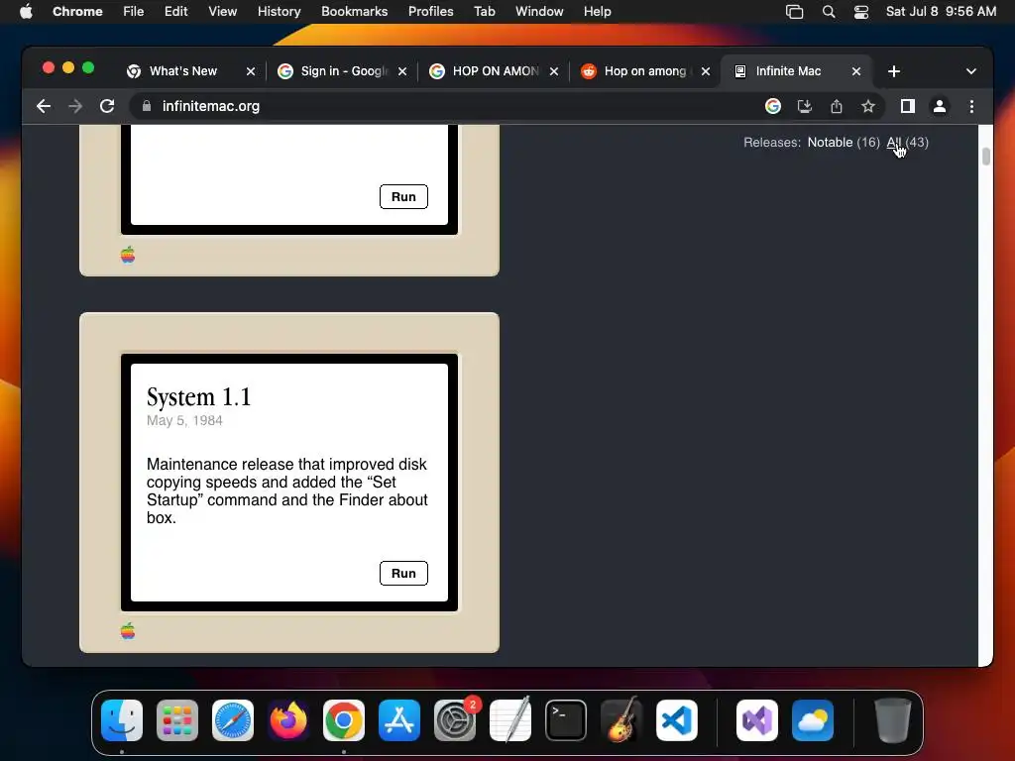This screenshot has height=761, width=1015.
Task: Click the date and time in menu bar
Action: point(941,11)
